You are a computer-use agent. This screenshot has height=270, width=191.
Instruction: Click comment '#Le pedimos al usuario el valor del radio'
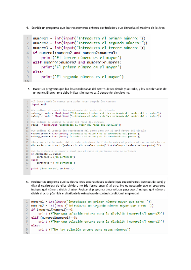click(67, 122)
